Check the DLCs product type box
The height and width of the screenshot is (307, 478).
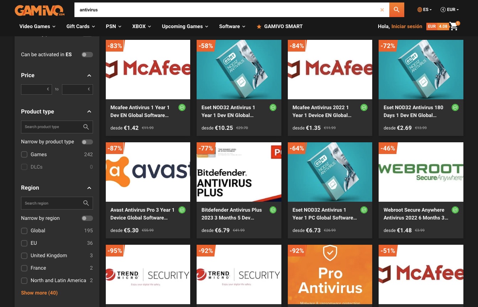point(24,167)
